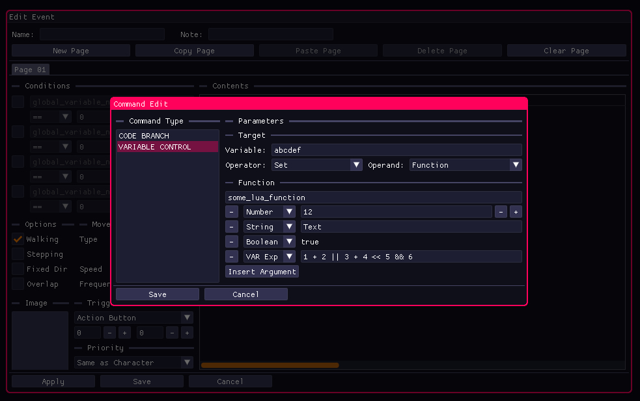Open the Operator Set dropdown
Screen dimensions: 640x401
316,165
